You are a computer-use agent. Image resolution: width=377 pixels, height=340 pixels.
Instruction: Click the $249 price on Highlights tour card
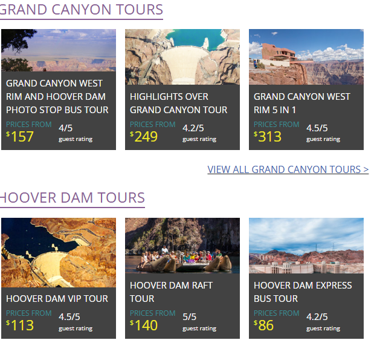(146, 137)
